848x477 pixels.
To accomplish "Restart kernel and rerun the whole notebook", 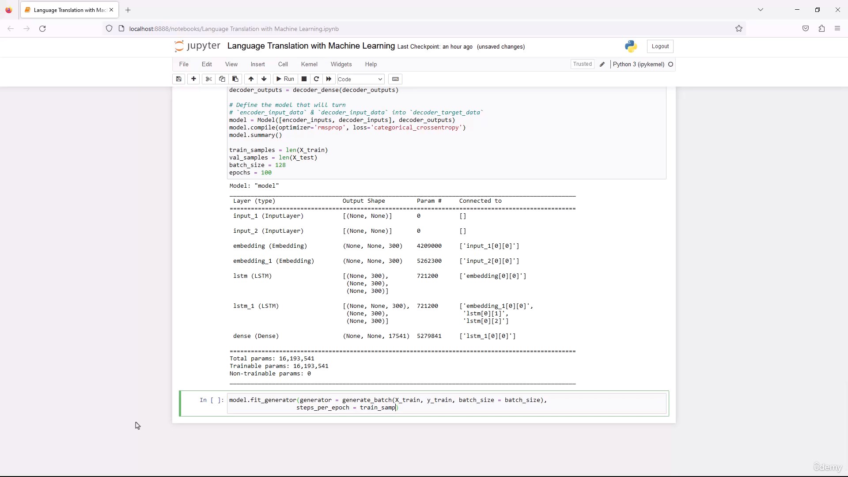I will pyautogui.click(x=329, y=79).
